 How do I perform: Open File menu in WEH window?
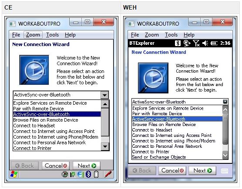click(x=135, y=35)
